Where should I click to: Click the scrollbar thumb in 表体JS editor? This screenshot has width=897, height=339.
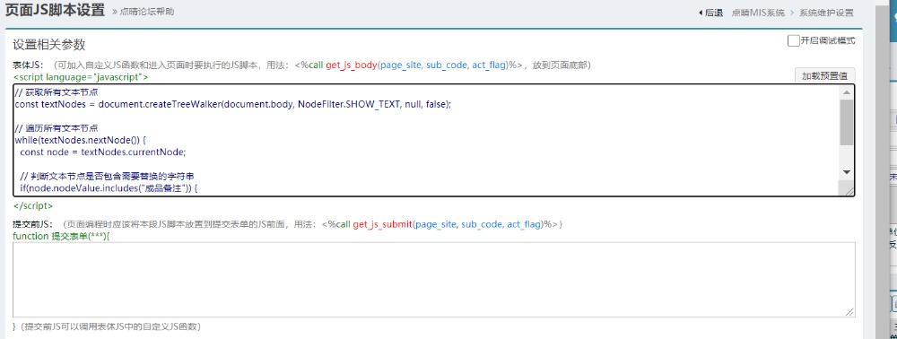(x=847, y=122)
